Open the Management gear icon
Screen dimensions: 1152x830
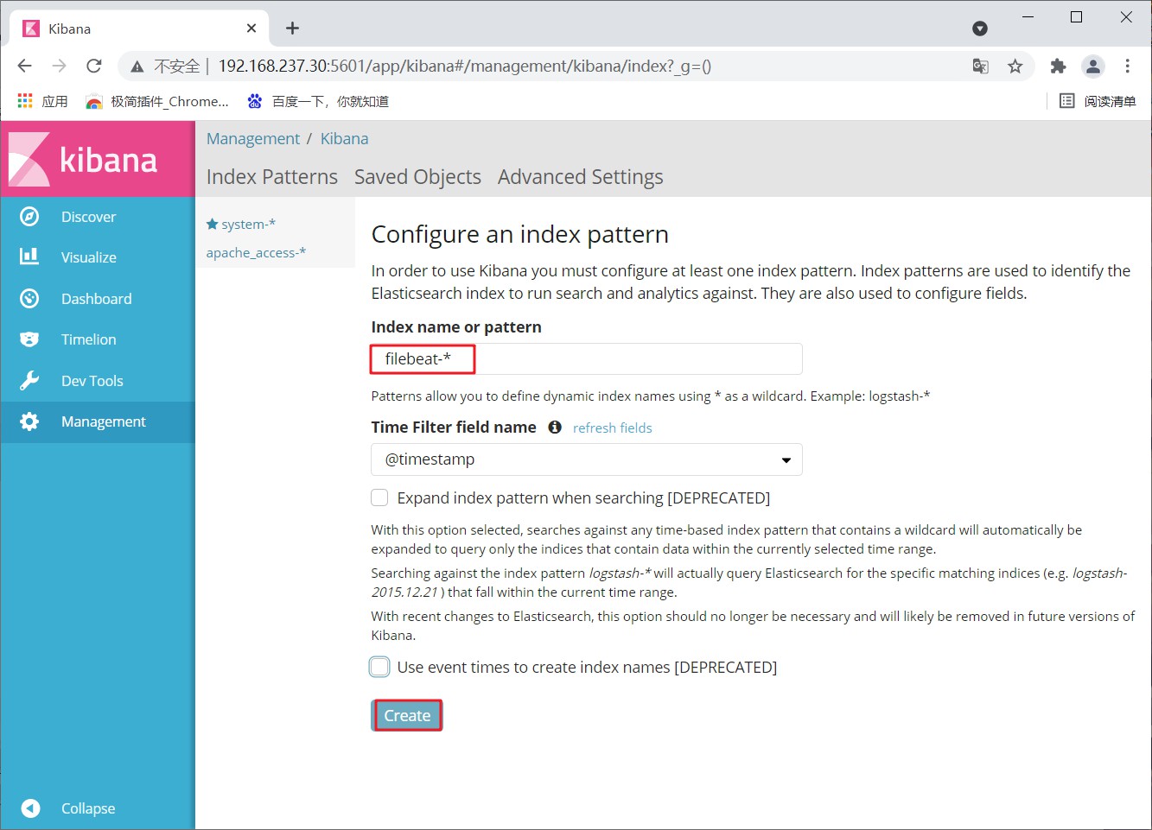tap(29, 421)
